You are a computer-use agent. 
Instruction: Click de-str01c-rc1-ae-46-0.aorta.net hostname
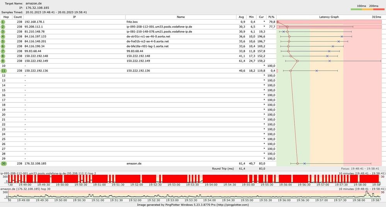point(148,37)
